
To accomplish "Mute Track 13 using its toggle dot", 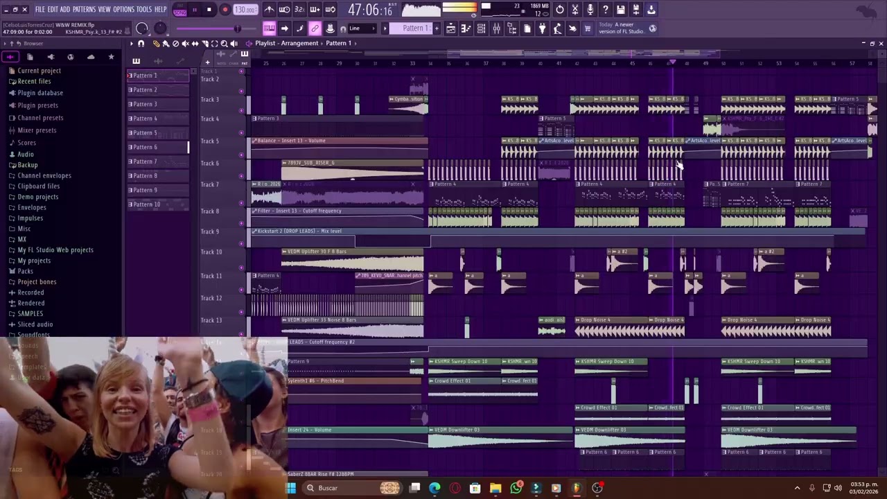I will click(241, 332).
